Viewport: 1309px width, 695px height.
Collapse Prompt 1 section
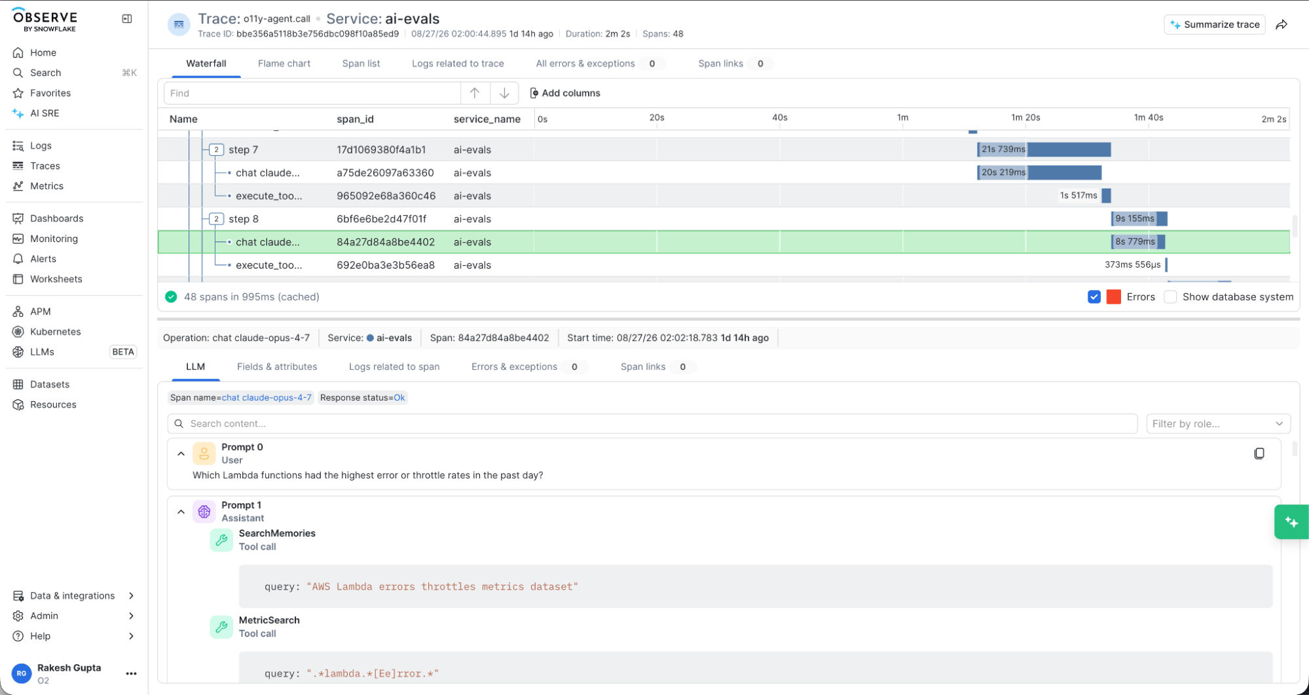pyautogui.click(x=181, y=512)
